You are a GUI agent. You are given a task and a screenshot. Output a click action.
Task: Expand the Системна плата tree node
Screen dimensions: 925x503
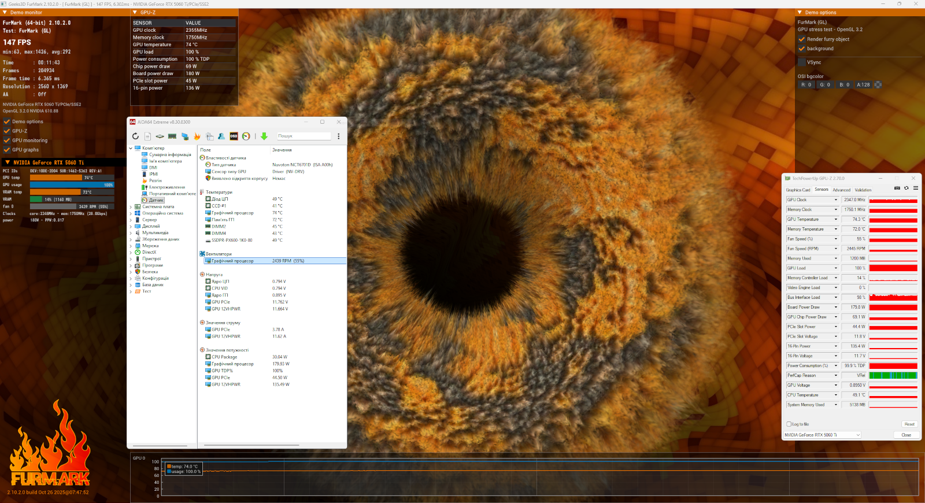coord(131,207)
